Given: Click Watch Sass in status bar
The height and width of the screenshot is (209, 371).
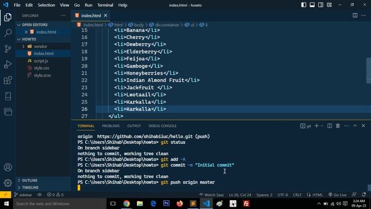Looking at the screenshot, I should [212, 195].
